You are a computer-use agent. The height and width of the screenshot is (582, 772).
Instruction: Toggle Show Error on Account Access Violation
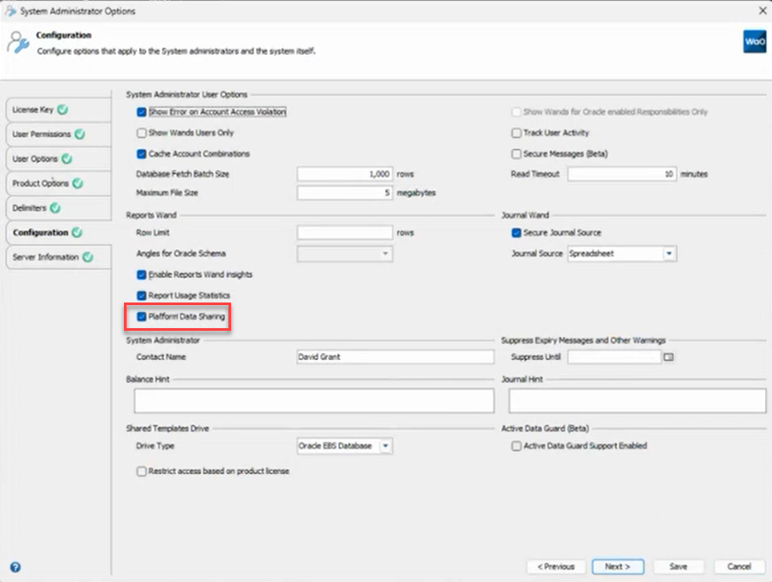[x=142, y=112]
